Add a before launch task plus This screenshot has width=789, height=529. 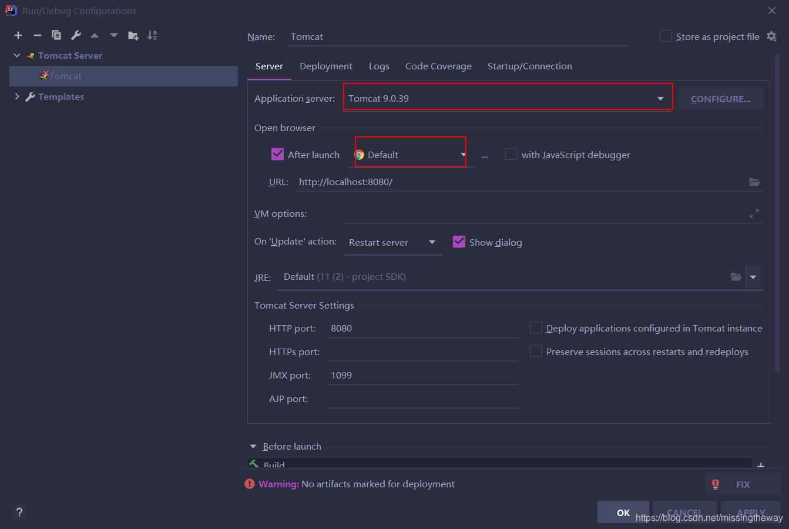coord(761,466)
